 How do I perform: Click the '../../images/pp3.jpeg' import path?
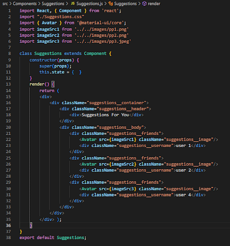tap(103, 41)
